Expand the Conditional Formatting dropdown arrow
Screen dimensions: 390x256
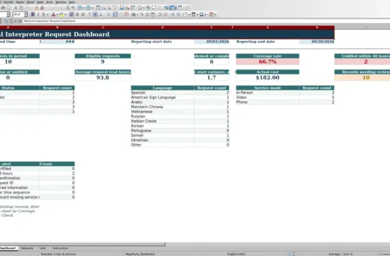(216, 15)
